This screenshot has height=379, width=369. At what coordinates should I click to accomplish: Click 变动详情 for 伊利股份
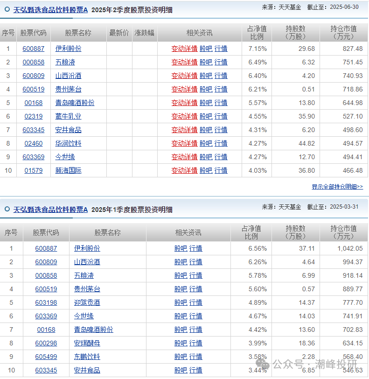[x=184, y=49]
